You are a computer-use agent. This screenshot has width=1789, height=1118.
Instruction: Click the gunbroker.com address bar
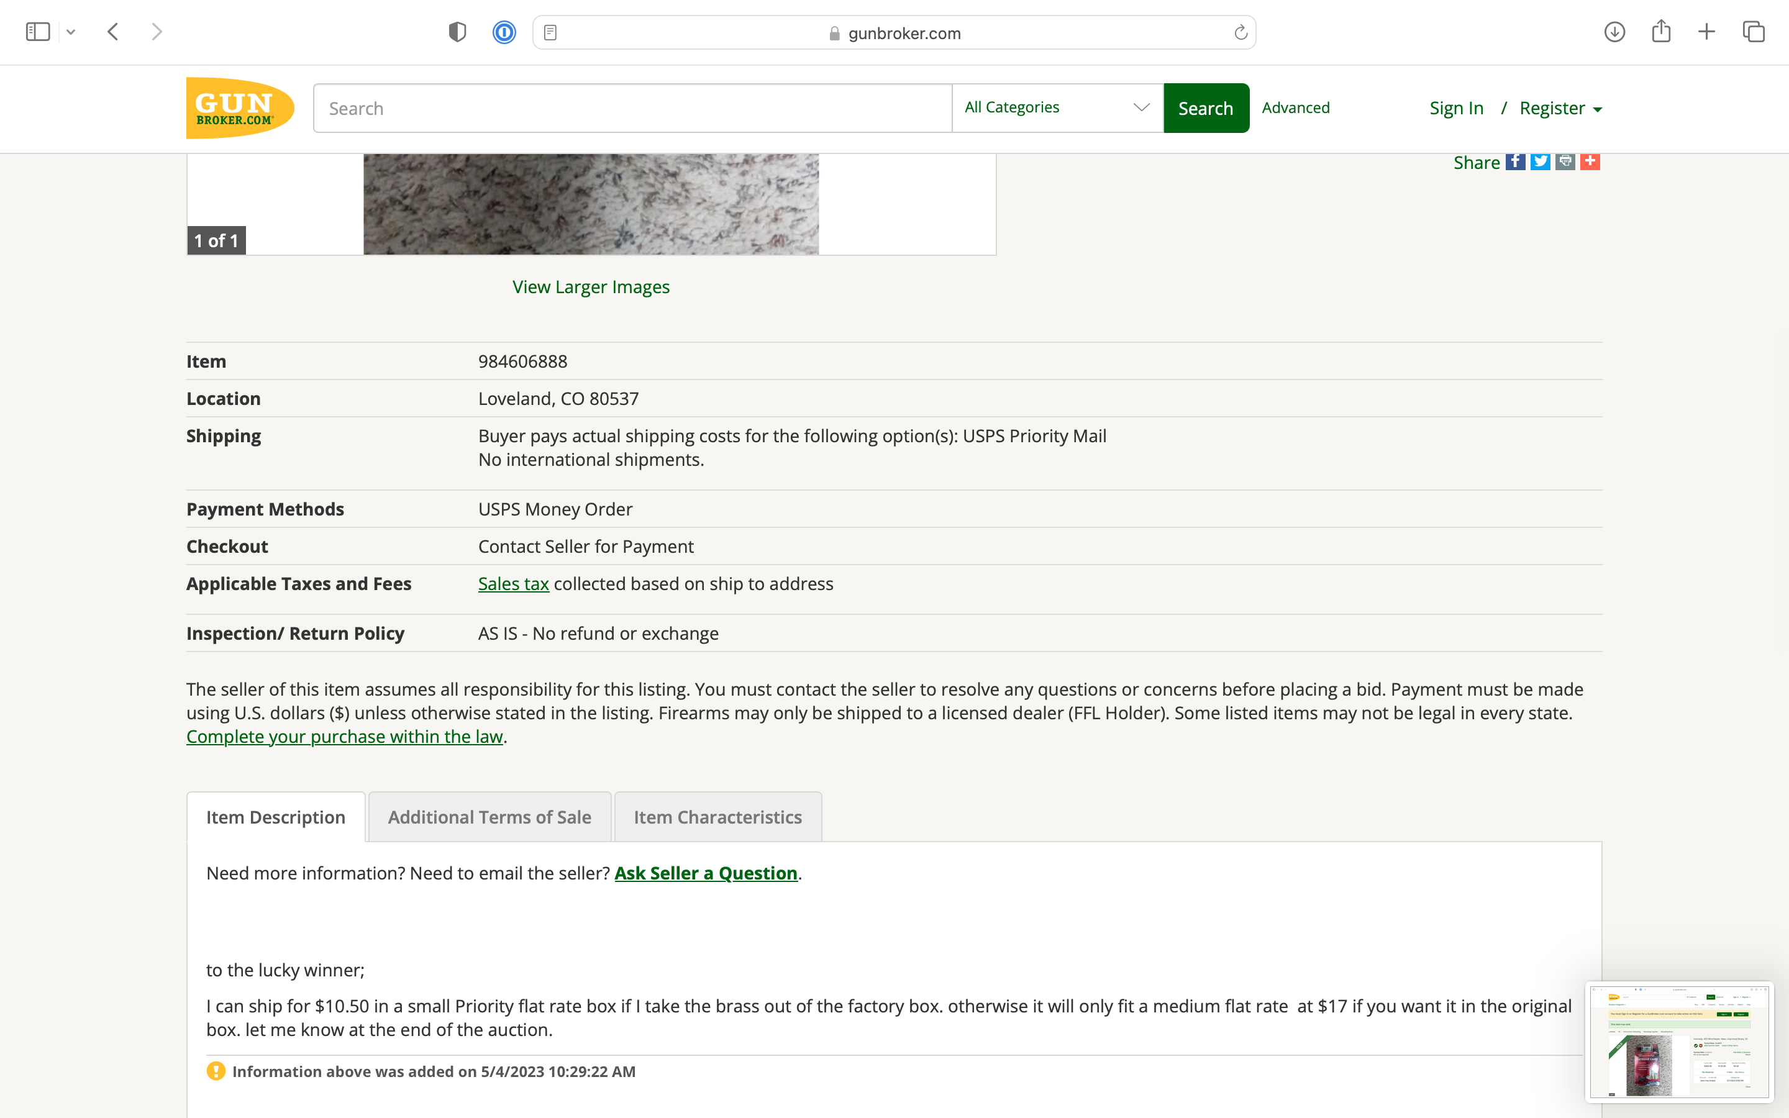tap(894, 32)
